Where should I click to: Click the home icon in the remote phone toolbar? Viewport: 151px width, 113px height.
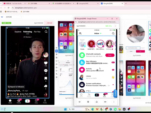97,102
